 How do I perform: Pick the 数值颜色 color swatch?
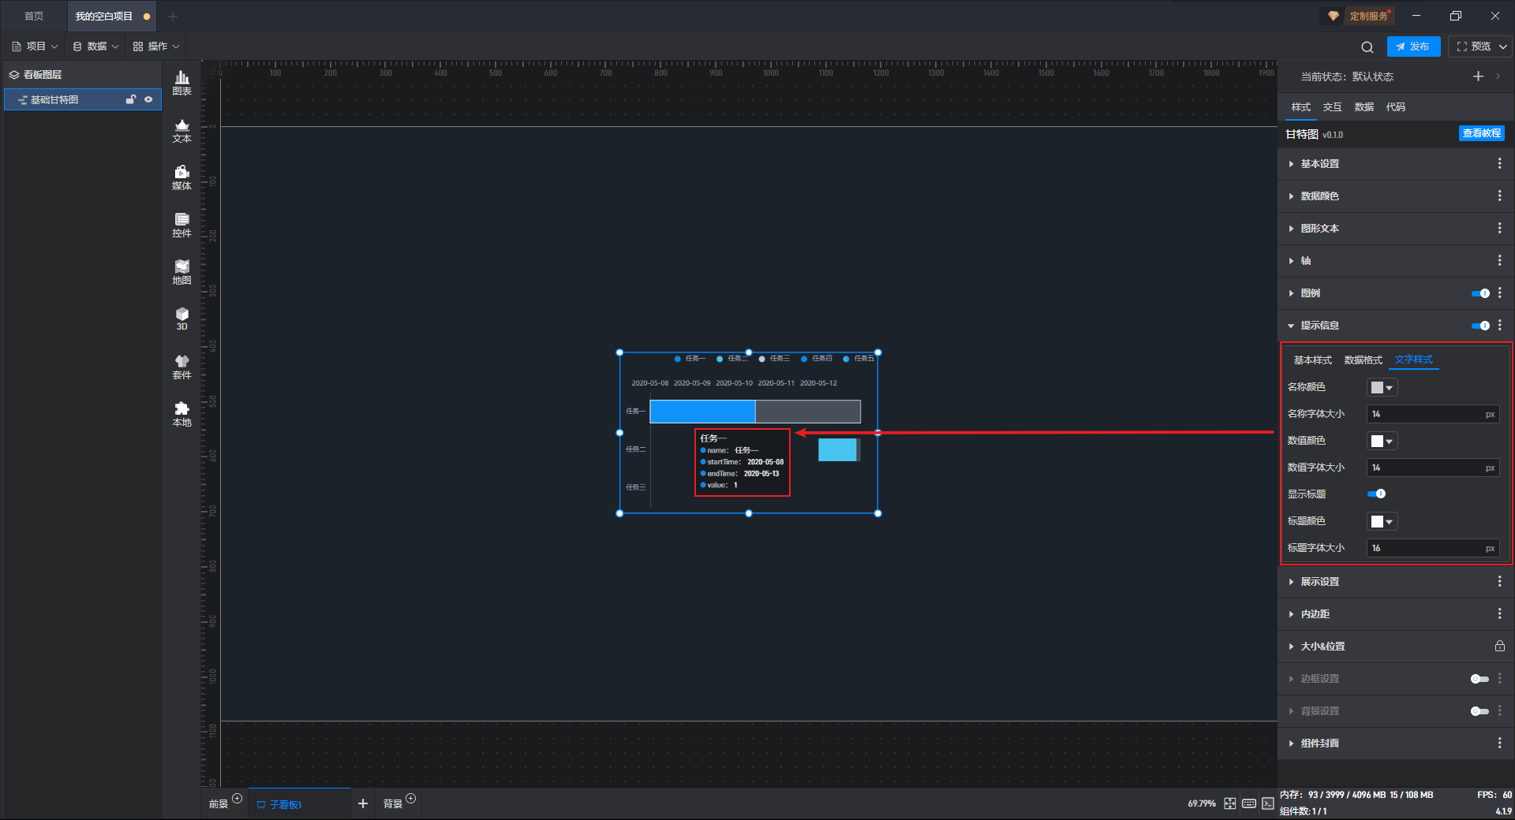coord(1382,441)
